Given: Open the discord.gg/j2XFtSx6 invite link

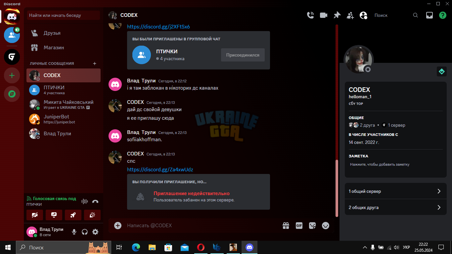Looking at the screenshot, I should tap(158, 27).
